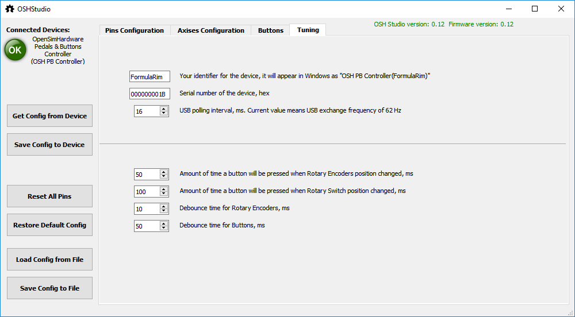Screen dimensions: 575x317
Task: Click the USB polling interval value field
Action: [x=147, y=111]
